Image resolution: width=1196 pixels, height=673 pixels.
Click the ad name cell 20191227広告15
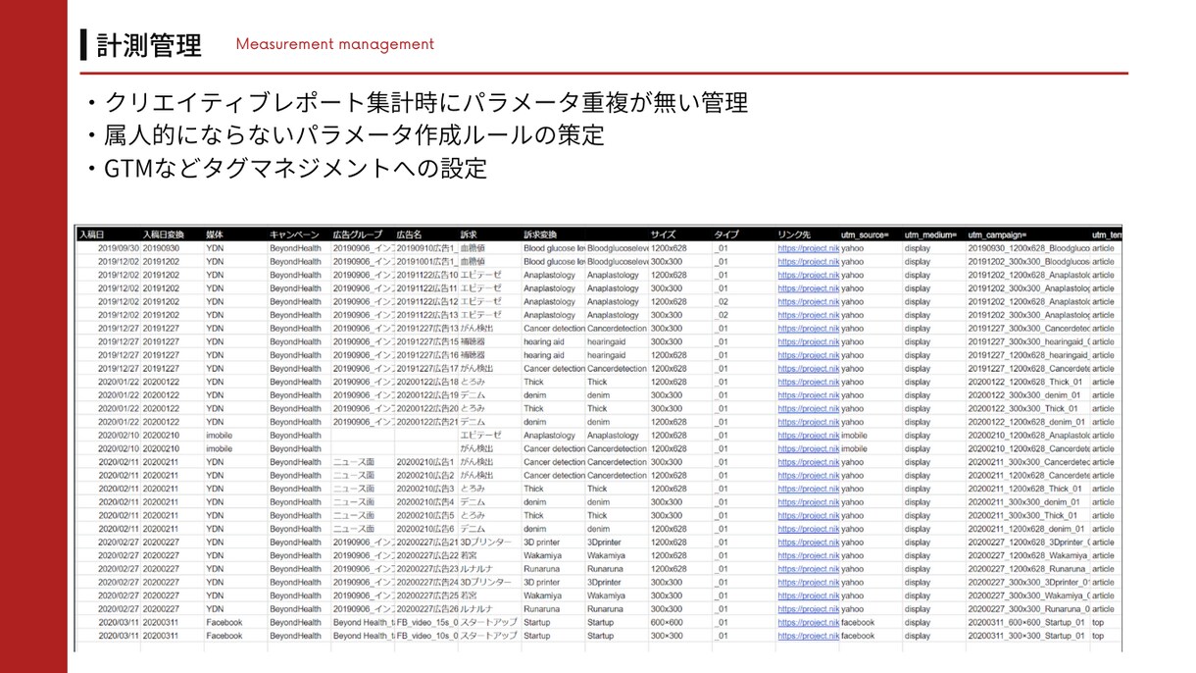[x=427, y=342]
